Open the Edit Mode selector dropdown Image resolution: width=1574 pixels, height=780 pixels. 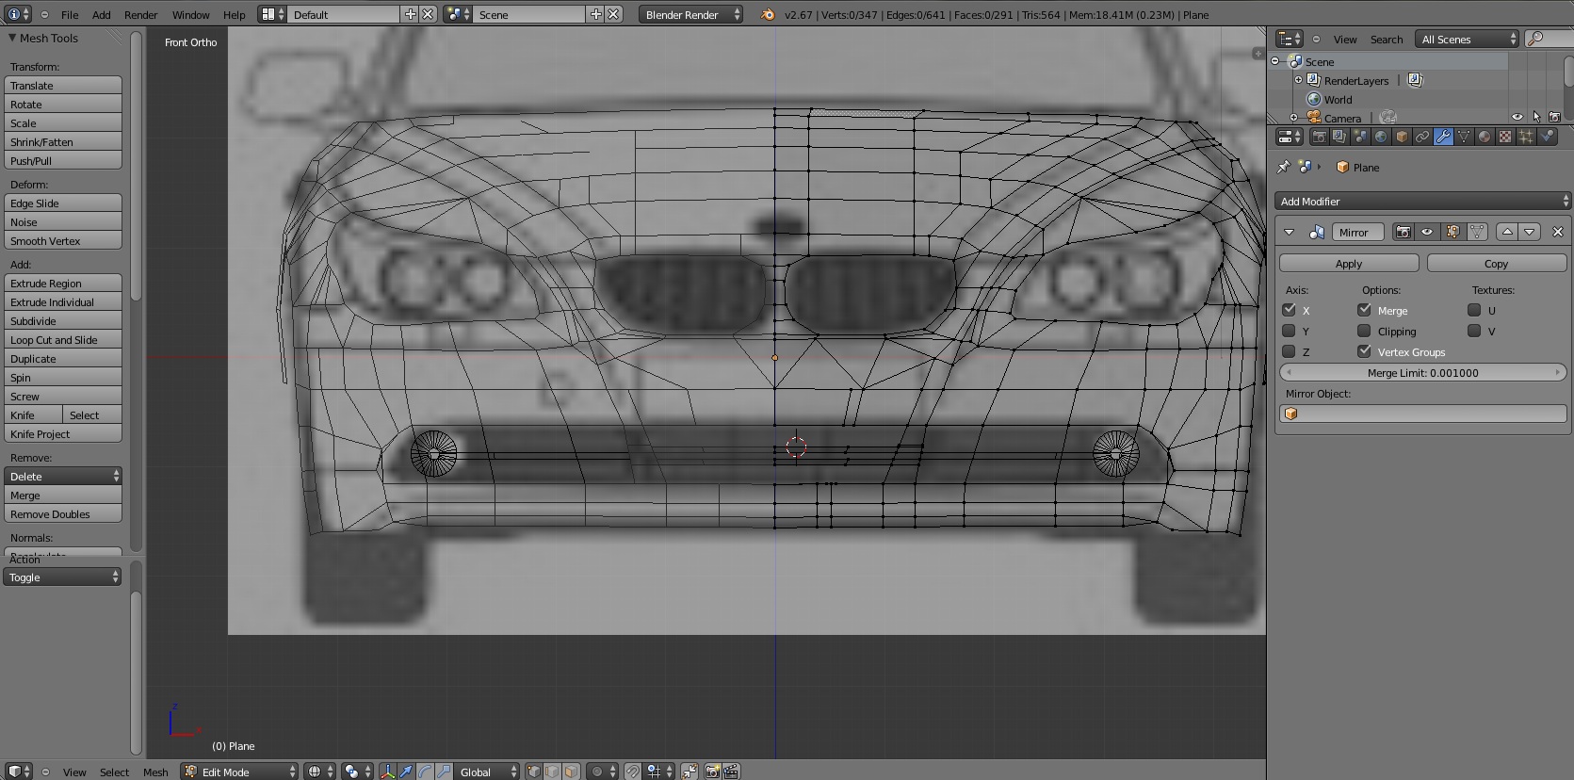pyautogui.click(x=240, y=772)
